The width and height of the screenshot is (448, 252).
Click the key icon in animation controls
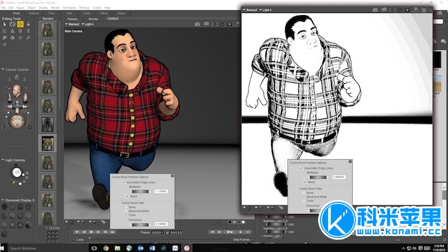click(230, 232)
